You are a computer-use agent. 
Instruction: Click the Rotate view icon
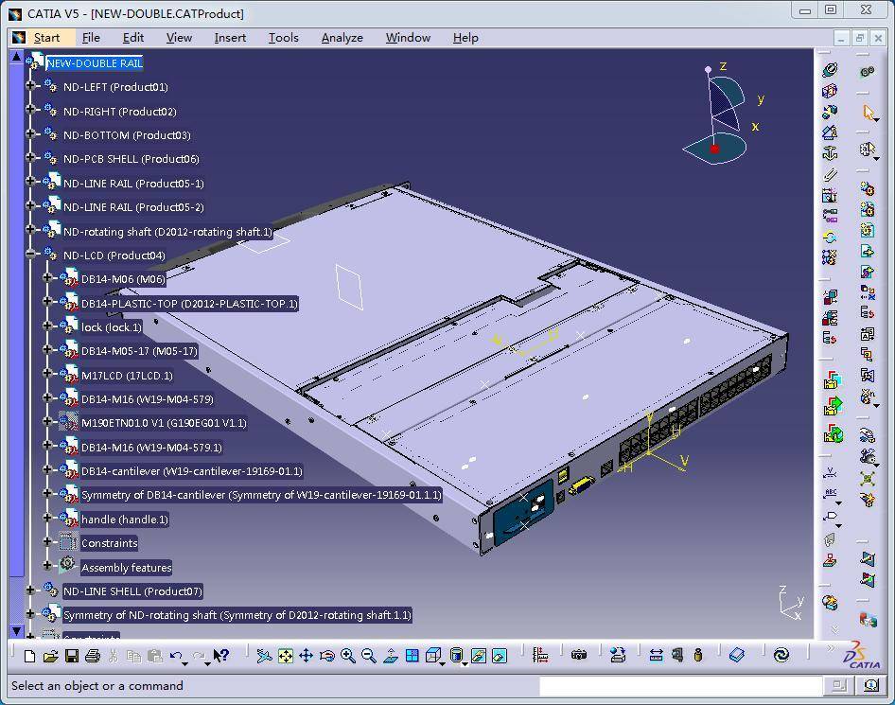tap(326, 655)
